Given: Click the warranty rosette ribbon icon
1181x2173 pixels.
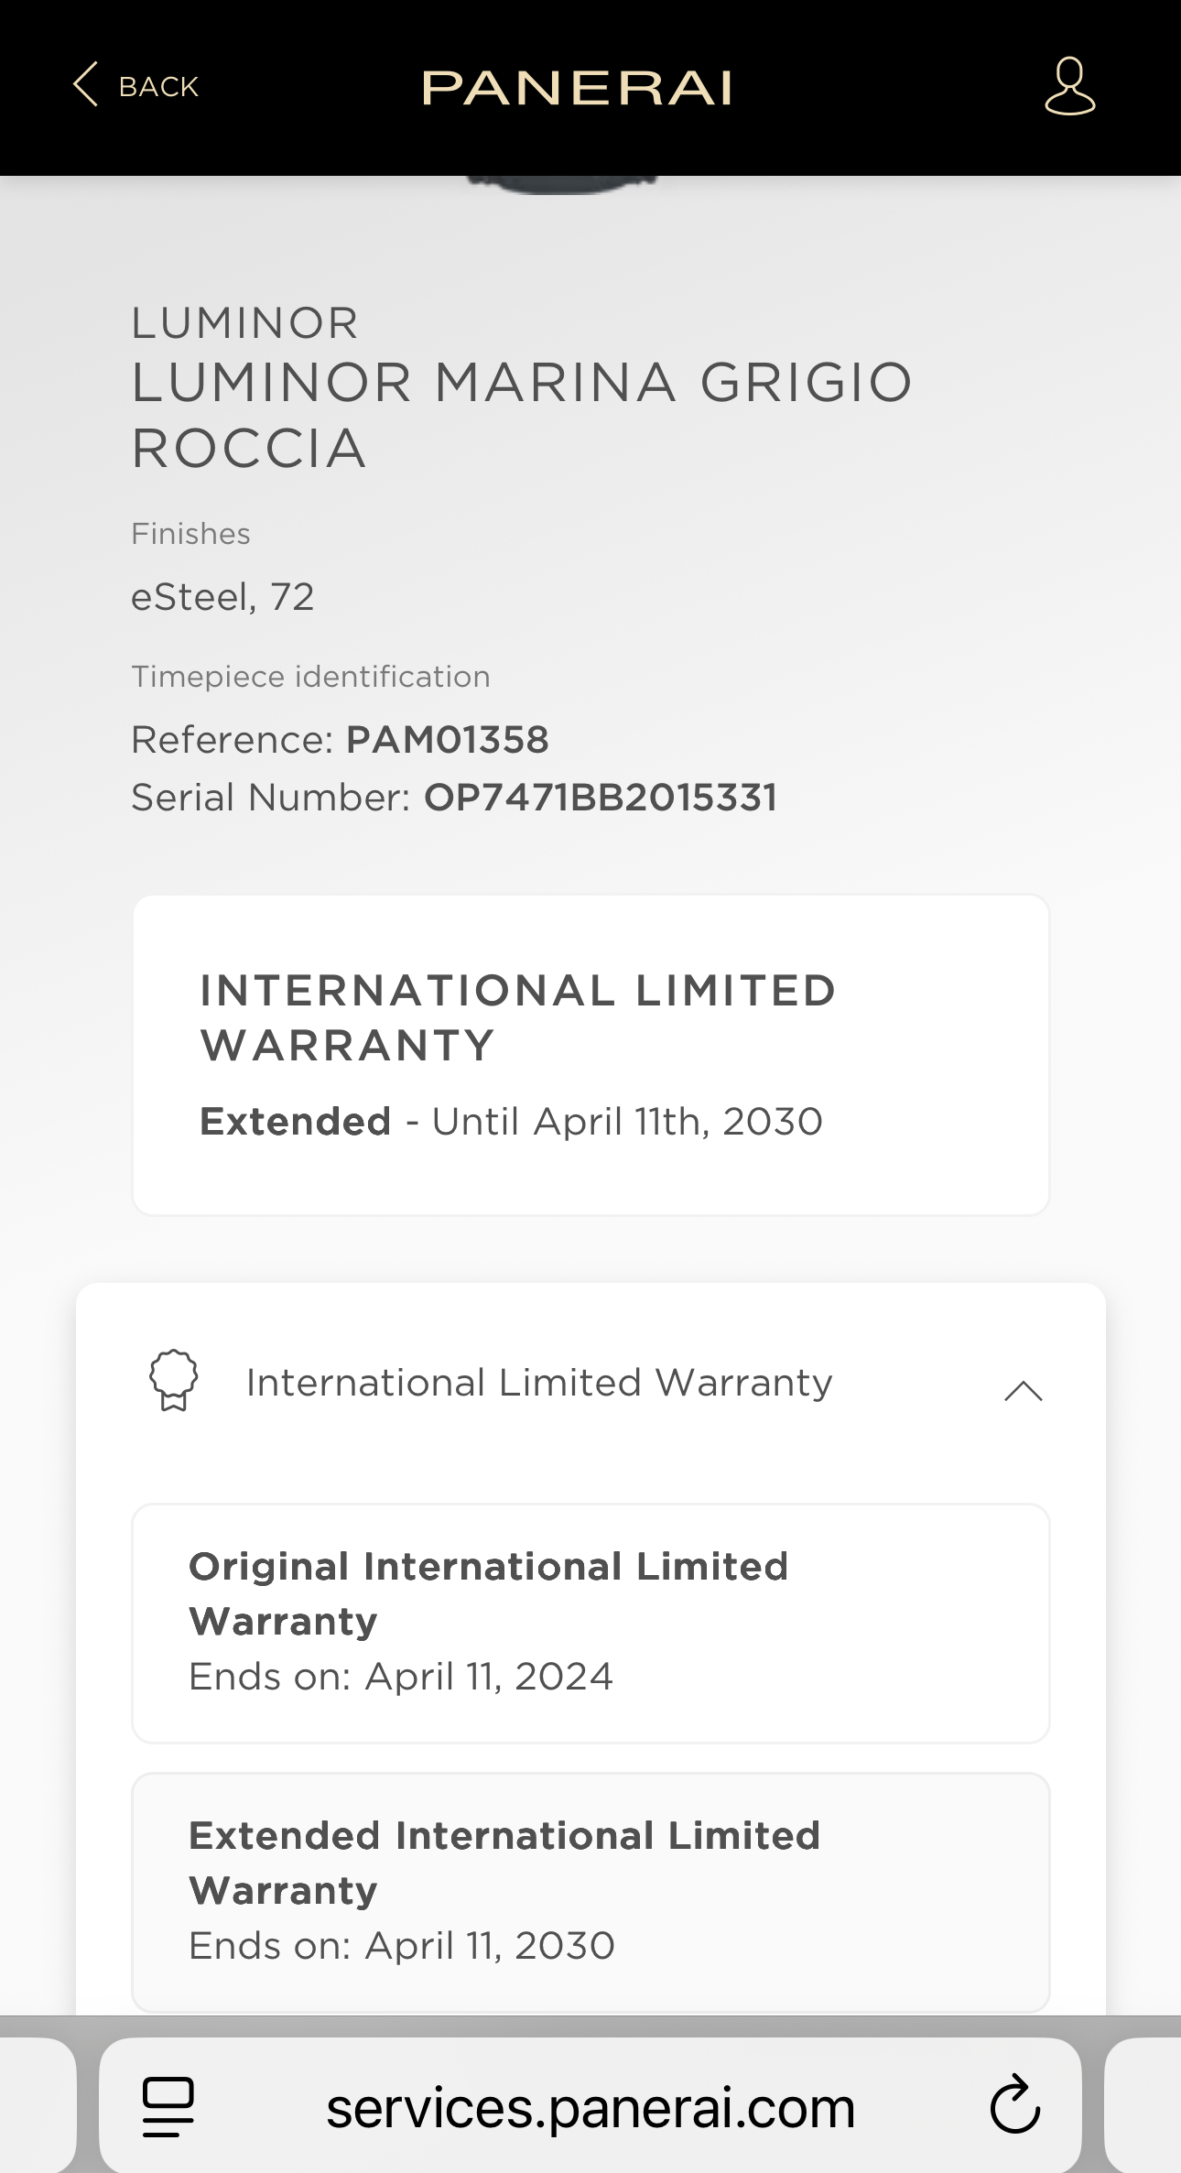Looking at the screenshot, I should pyautogui.click(x=173, y=1381).
